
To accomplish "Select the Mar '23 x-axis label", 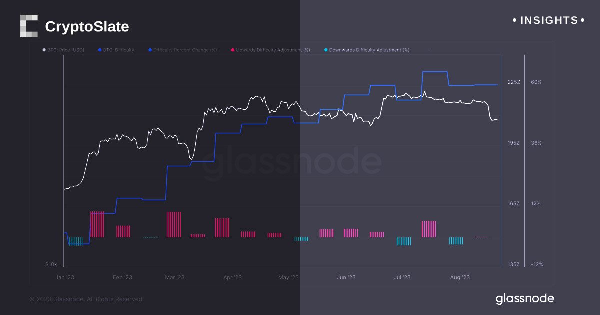I will click(x=174, y=277).
